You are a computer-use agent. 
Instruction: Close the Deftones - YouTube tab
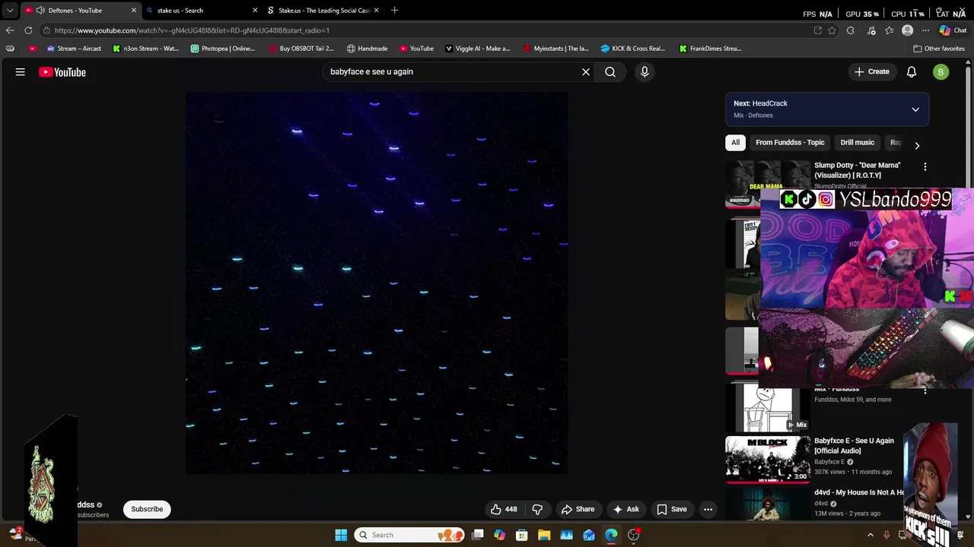pos(134,11)
